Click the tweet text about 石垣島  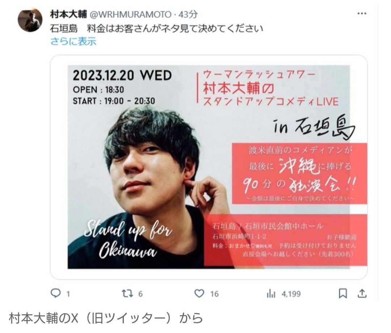(x=157, y=28)
